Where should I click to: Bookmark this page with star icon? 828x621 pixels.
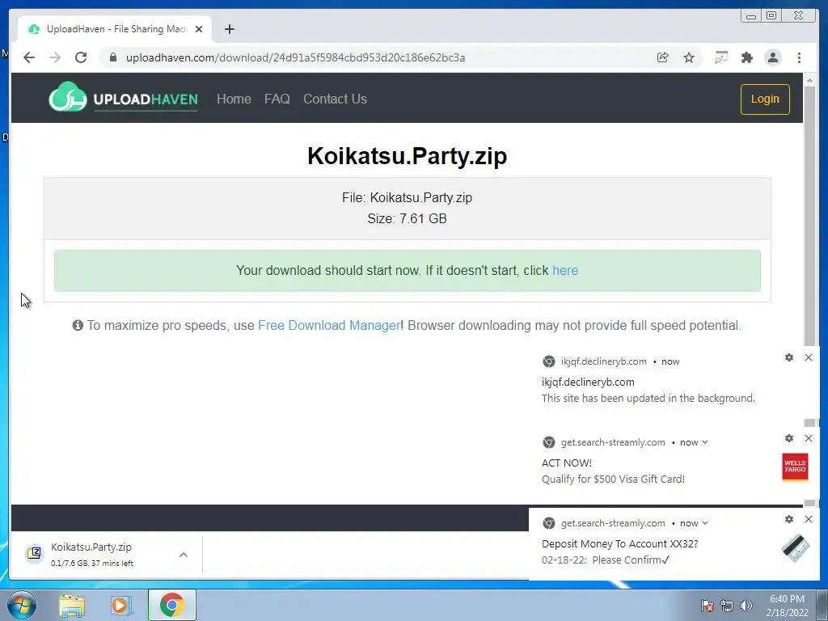click(x=689, y=57)
